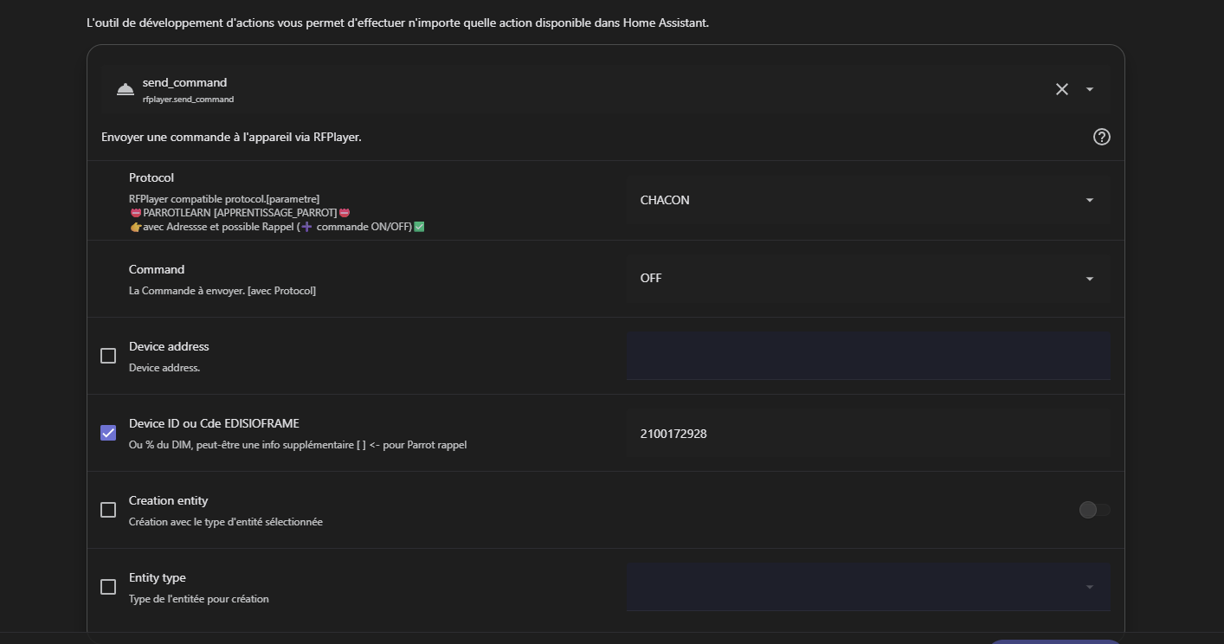Uncheck the Device ID ou Cde EDISIOFRAME checkbox
Image resolution: width=1224 pixels, height=644 pixels.
coord(108,433)
